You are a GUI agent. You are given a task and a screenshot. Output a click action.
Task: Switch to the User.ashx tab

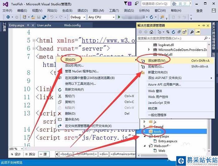point(44,25)
